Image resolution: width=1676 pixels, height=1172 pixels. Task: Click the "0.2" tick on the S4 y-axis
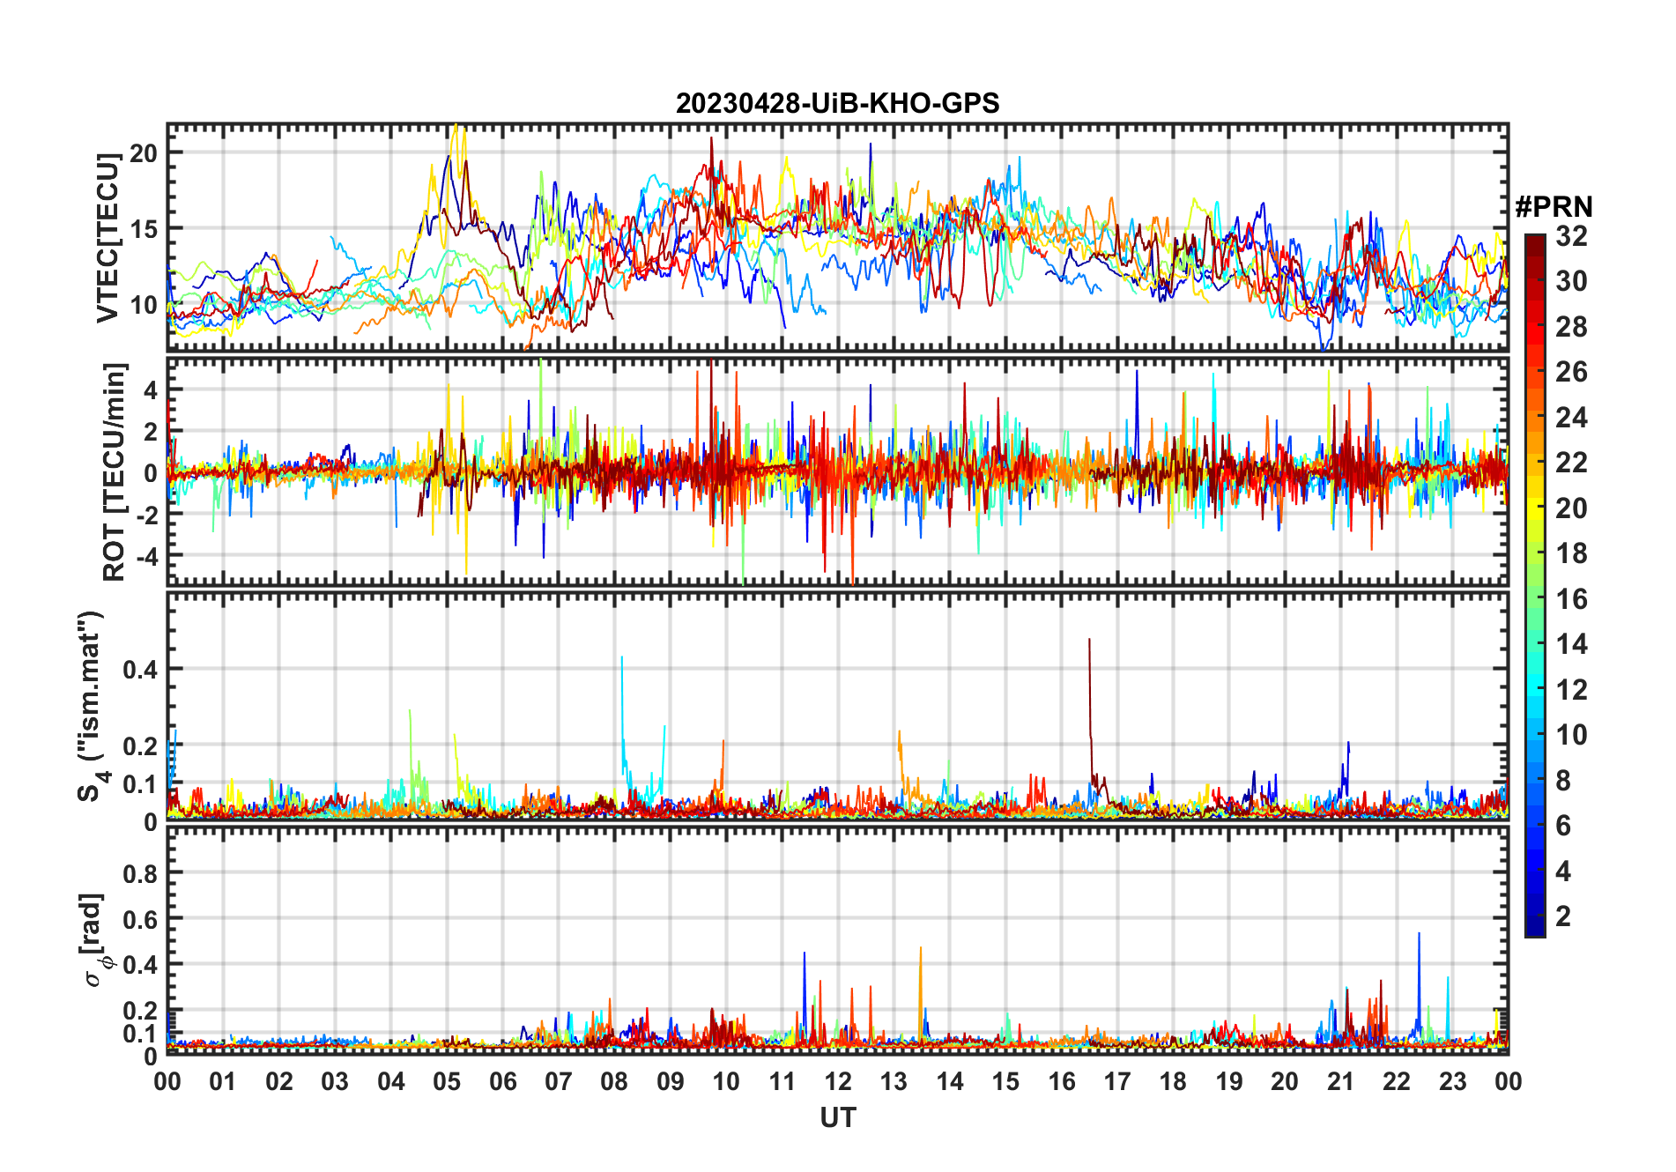[x=140, y=745]
